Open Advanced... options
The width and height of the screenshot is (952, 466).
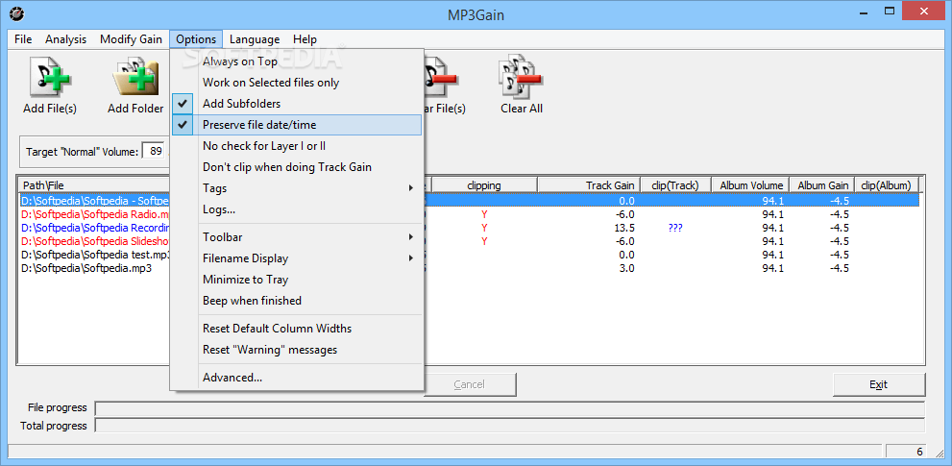(x=296, y=378)
